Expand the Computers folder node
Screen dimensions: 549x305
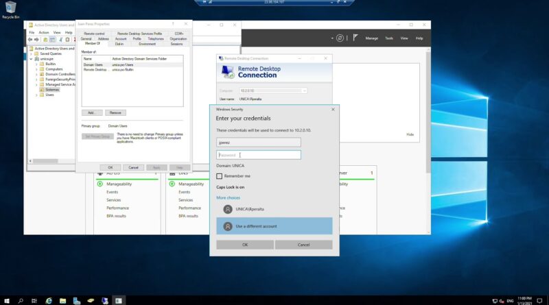coord(36,69)
